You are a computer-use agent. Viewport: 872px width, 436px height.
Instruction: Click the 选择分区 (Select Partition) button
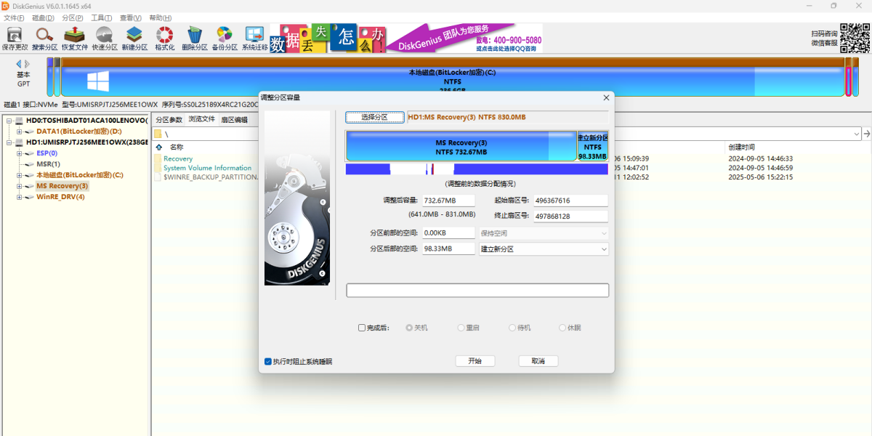click(374, 117)
